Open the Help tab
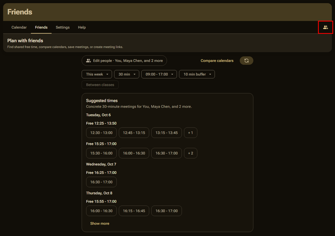 82,27
